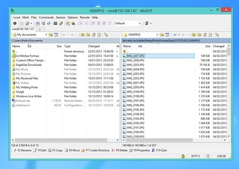The width and height of the screenshot is (239, 169).
Task: Click the Select Files plus icon
Action: point(81,23)
